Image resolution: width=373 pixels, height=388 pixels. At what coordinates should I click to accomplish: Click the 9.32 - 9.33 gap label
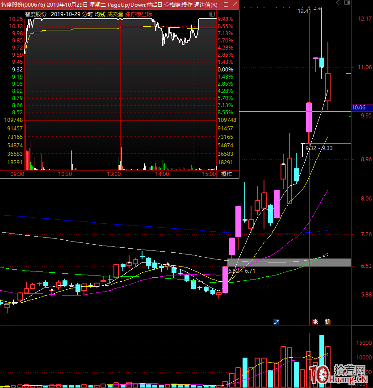click(x=319, y=148)
